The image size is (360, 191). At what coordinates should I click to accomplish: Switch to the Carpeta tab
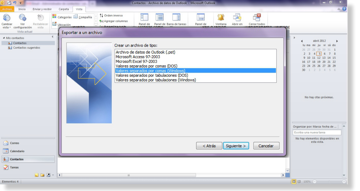64,9
